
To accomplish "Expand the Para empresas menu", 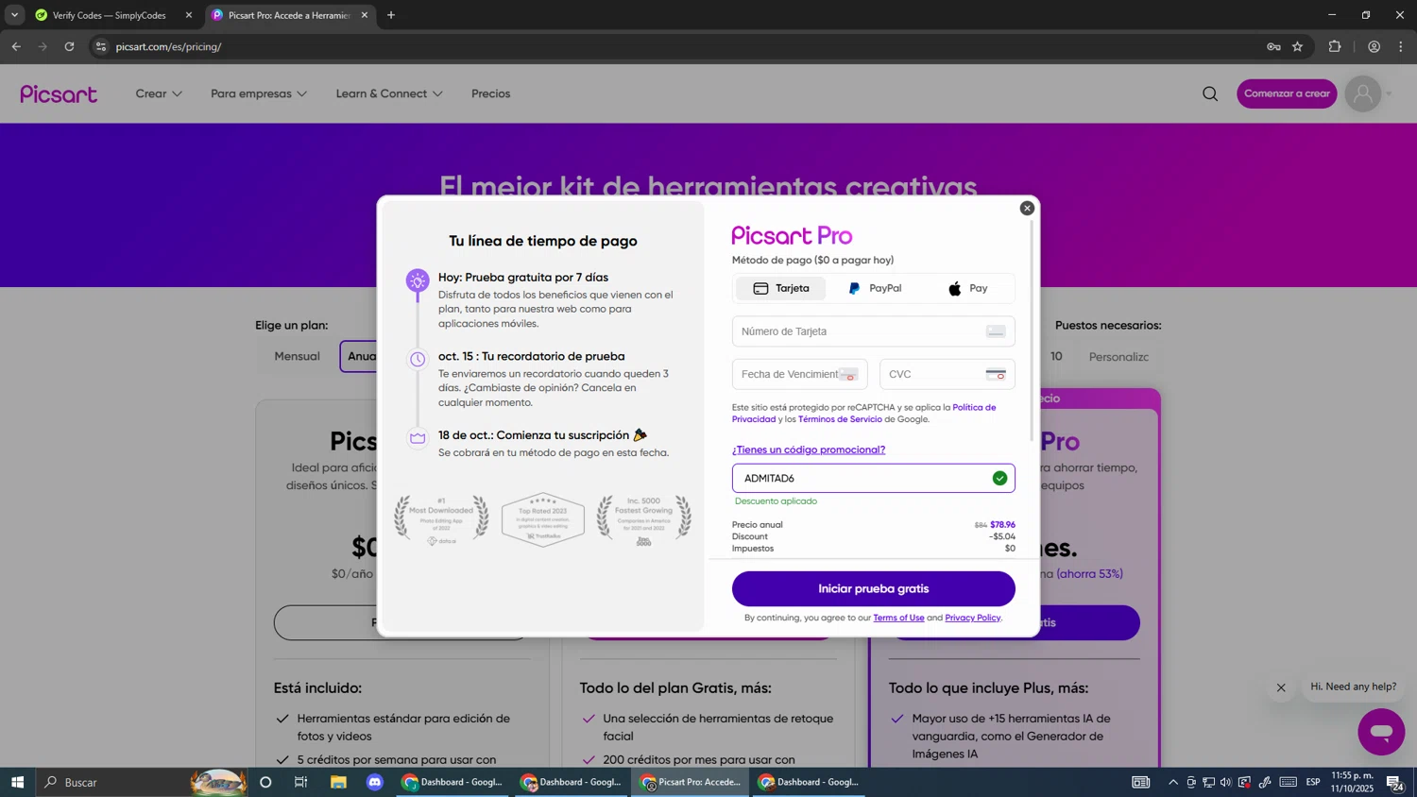I will click(x=259, y=93).
